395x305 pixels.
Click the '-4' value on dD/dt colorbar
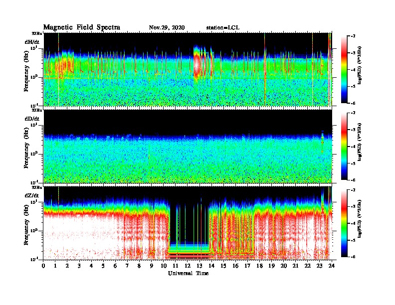(x=353, y=147)
